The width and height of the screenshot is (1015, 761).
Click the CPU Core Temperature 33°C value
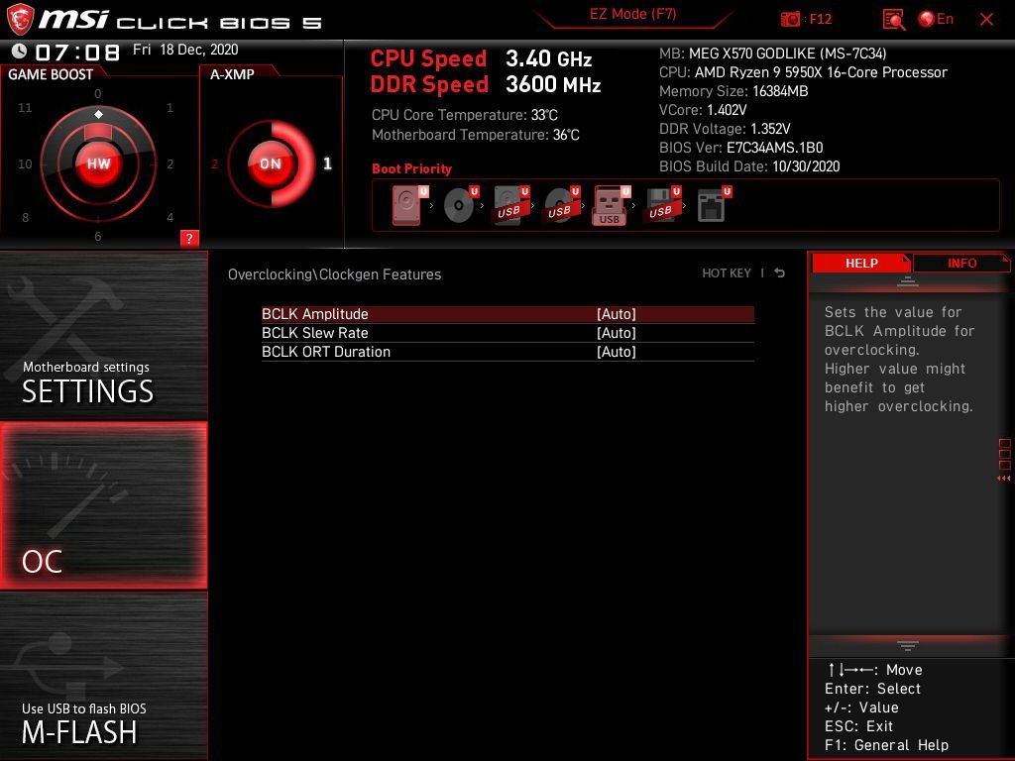[x=544, y=115]
